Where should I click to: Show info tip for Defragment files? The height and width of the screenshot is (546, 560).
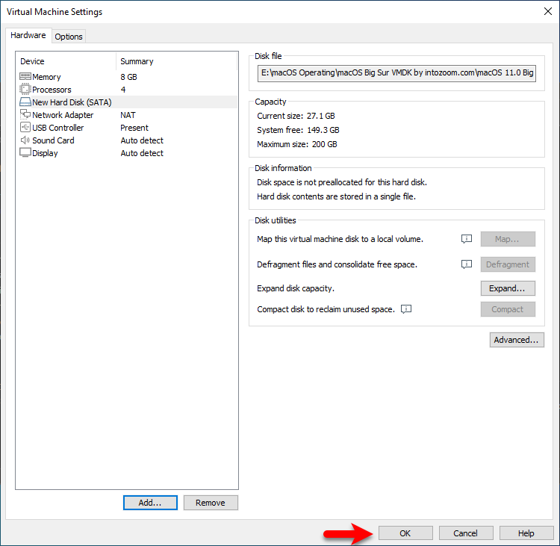pyautogui.click(x=467, y=264)
